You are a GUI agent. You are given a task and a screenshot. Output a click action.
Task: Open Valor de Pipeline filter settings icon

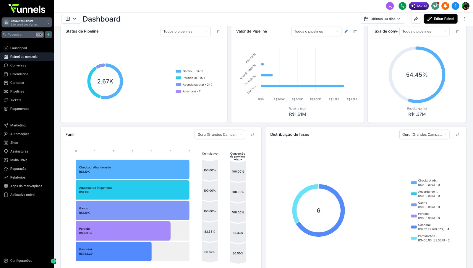point(355,31)
